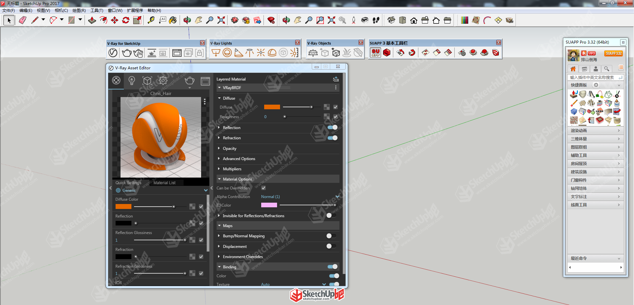
Task: Expand the Opacity section
Action: [x=219, y=149]
